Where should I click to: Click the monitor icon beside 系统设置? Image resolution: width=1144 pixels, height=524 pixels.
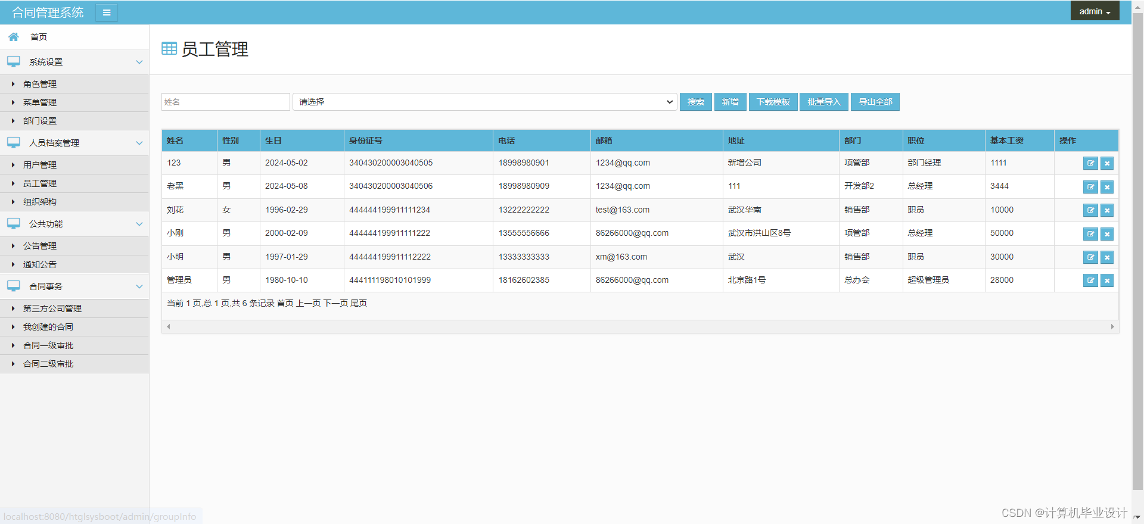coord(14,61)
